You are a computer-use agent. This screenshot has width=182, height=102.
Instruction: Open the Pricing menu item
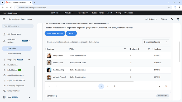click(118, 13)
